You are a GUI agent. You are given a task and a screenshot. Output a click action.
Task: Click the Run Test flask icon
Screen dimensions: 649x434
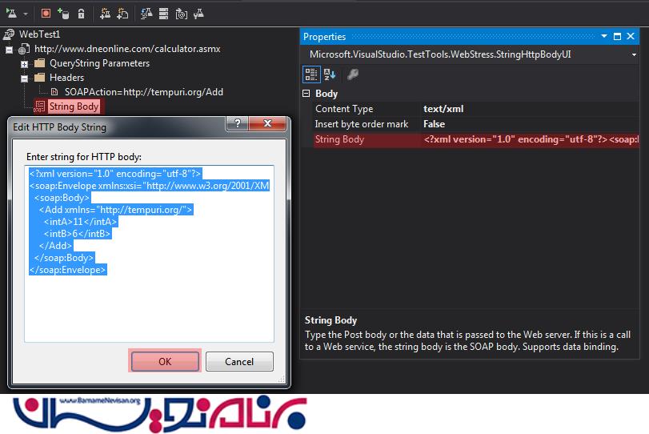[11, 14]
